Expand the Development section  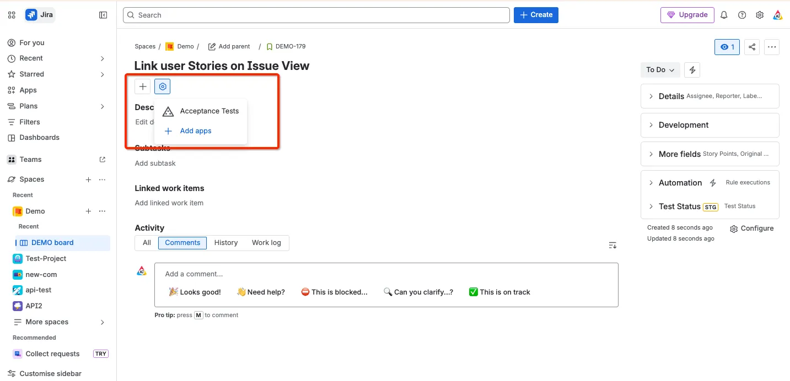pyautogui.click(x=710, y=125)
